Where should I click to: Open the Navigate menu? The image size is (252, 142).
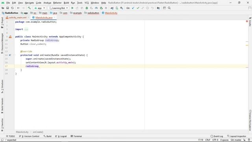pyautogui.click(x=30, y=3)
